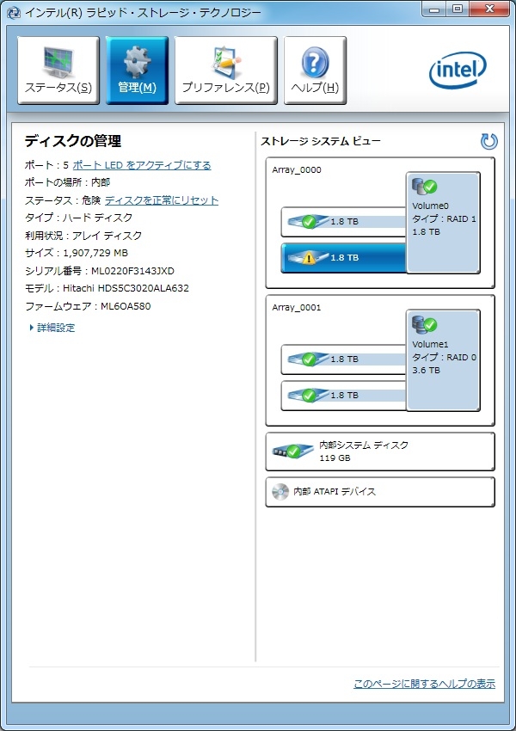This screenshot has height=731, width=516.
Task: Click the firmware ML6OA580 text
Action: pyautogui.click(x=126, y=306)
